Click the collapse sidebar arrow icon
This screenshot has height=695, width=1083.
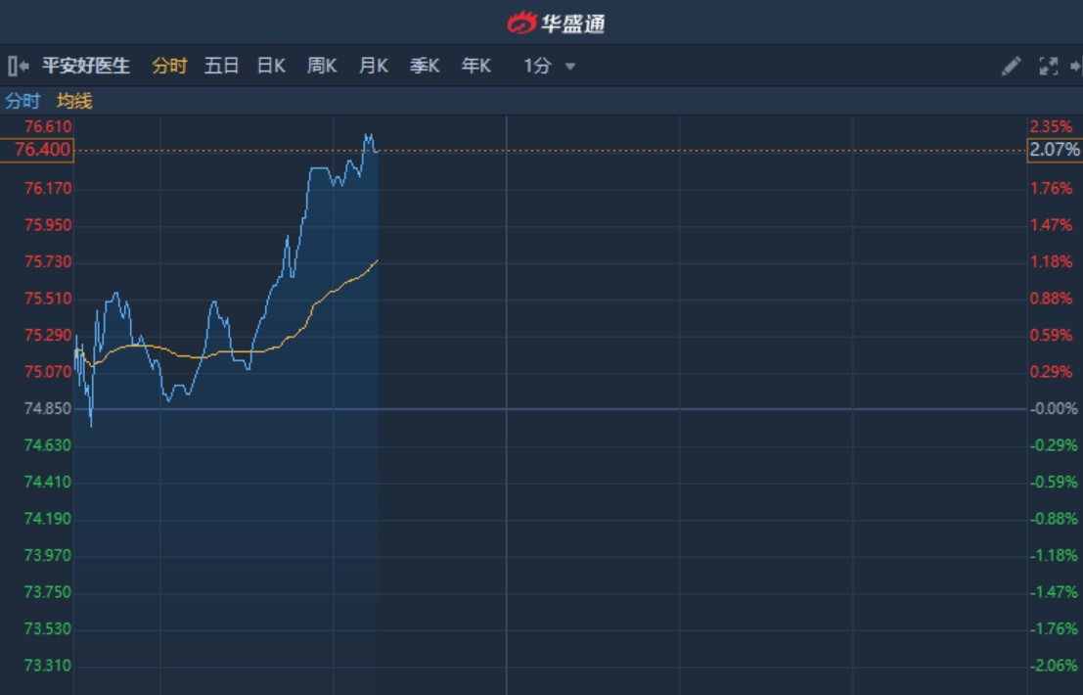point(18,67)
